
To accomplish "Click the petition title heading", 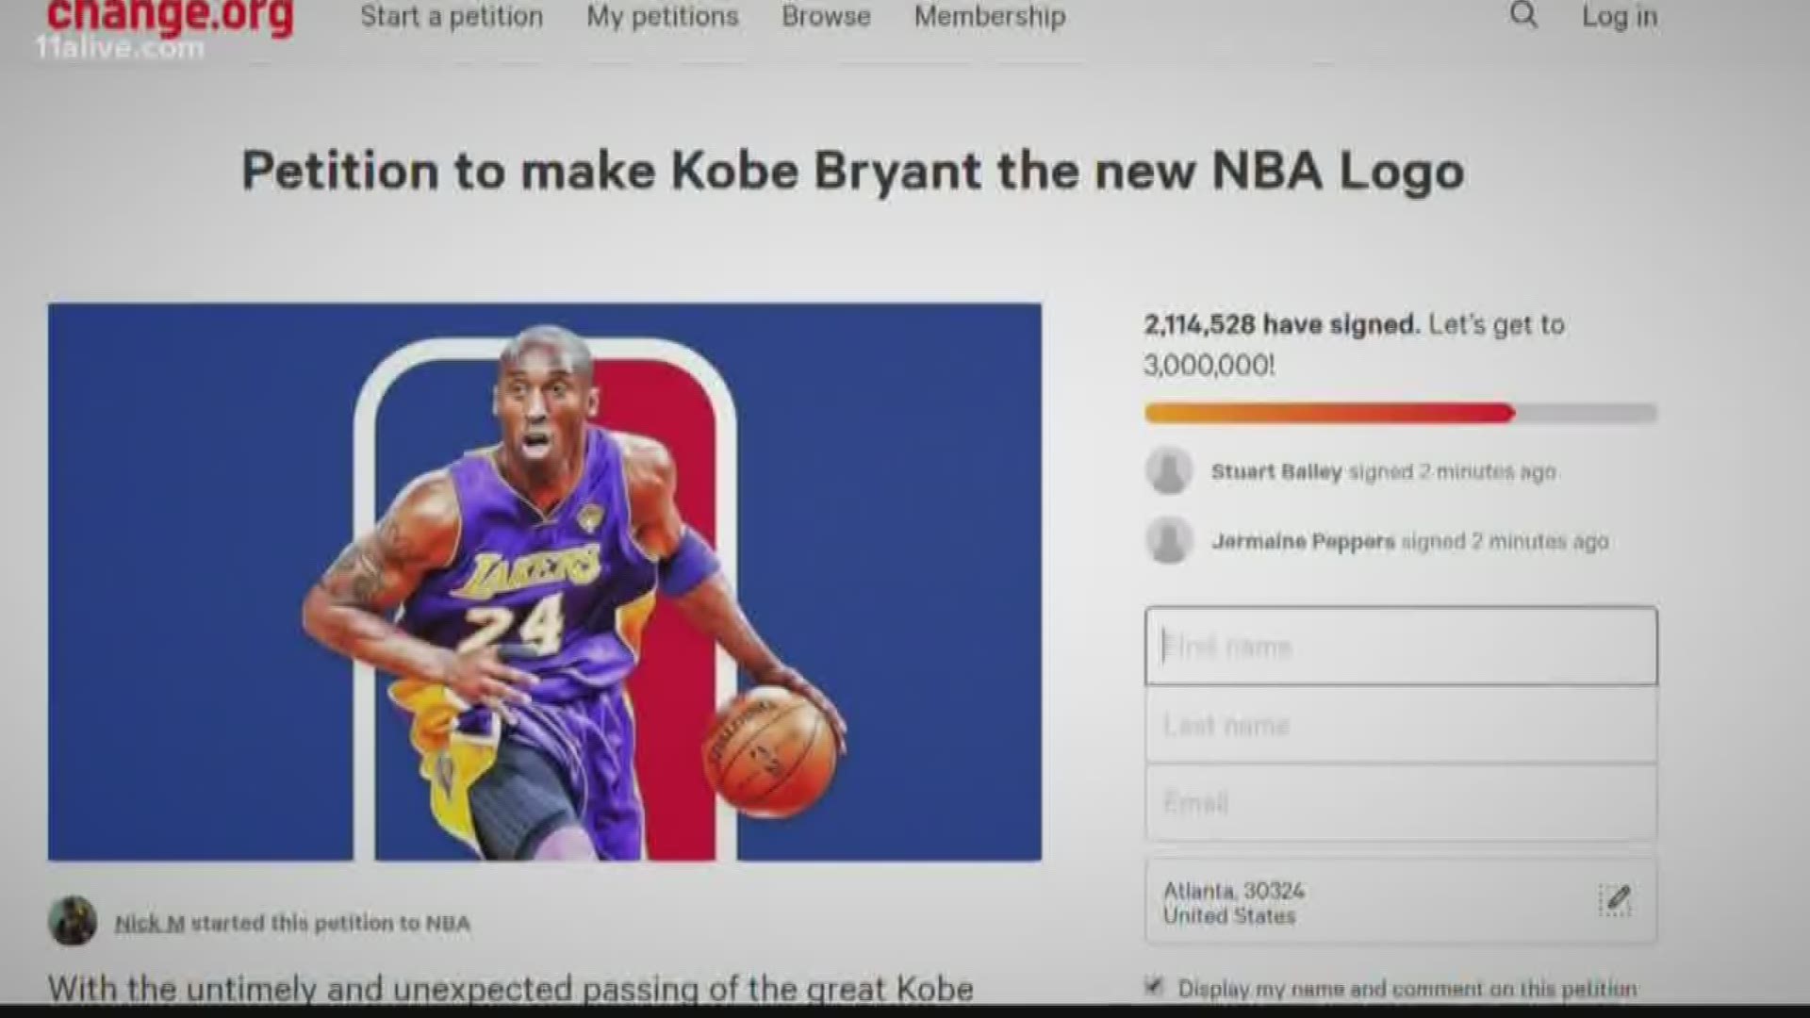I will (853, 172).
